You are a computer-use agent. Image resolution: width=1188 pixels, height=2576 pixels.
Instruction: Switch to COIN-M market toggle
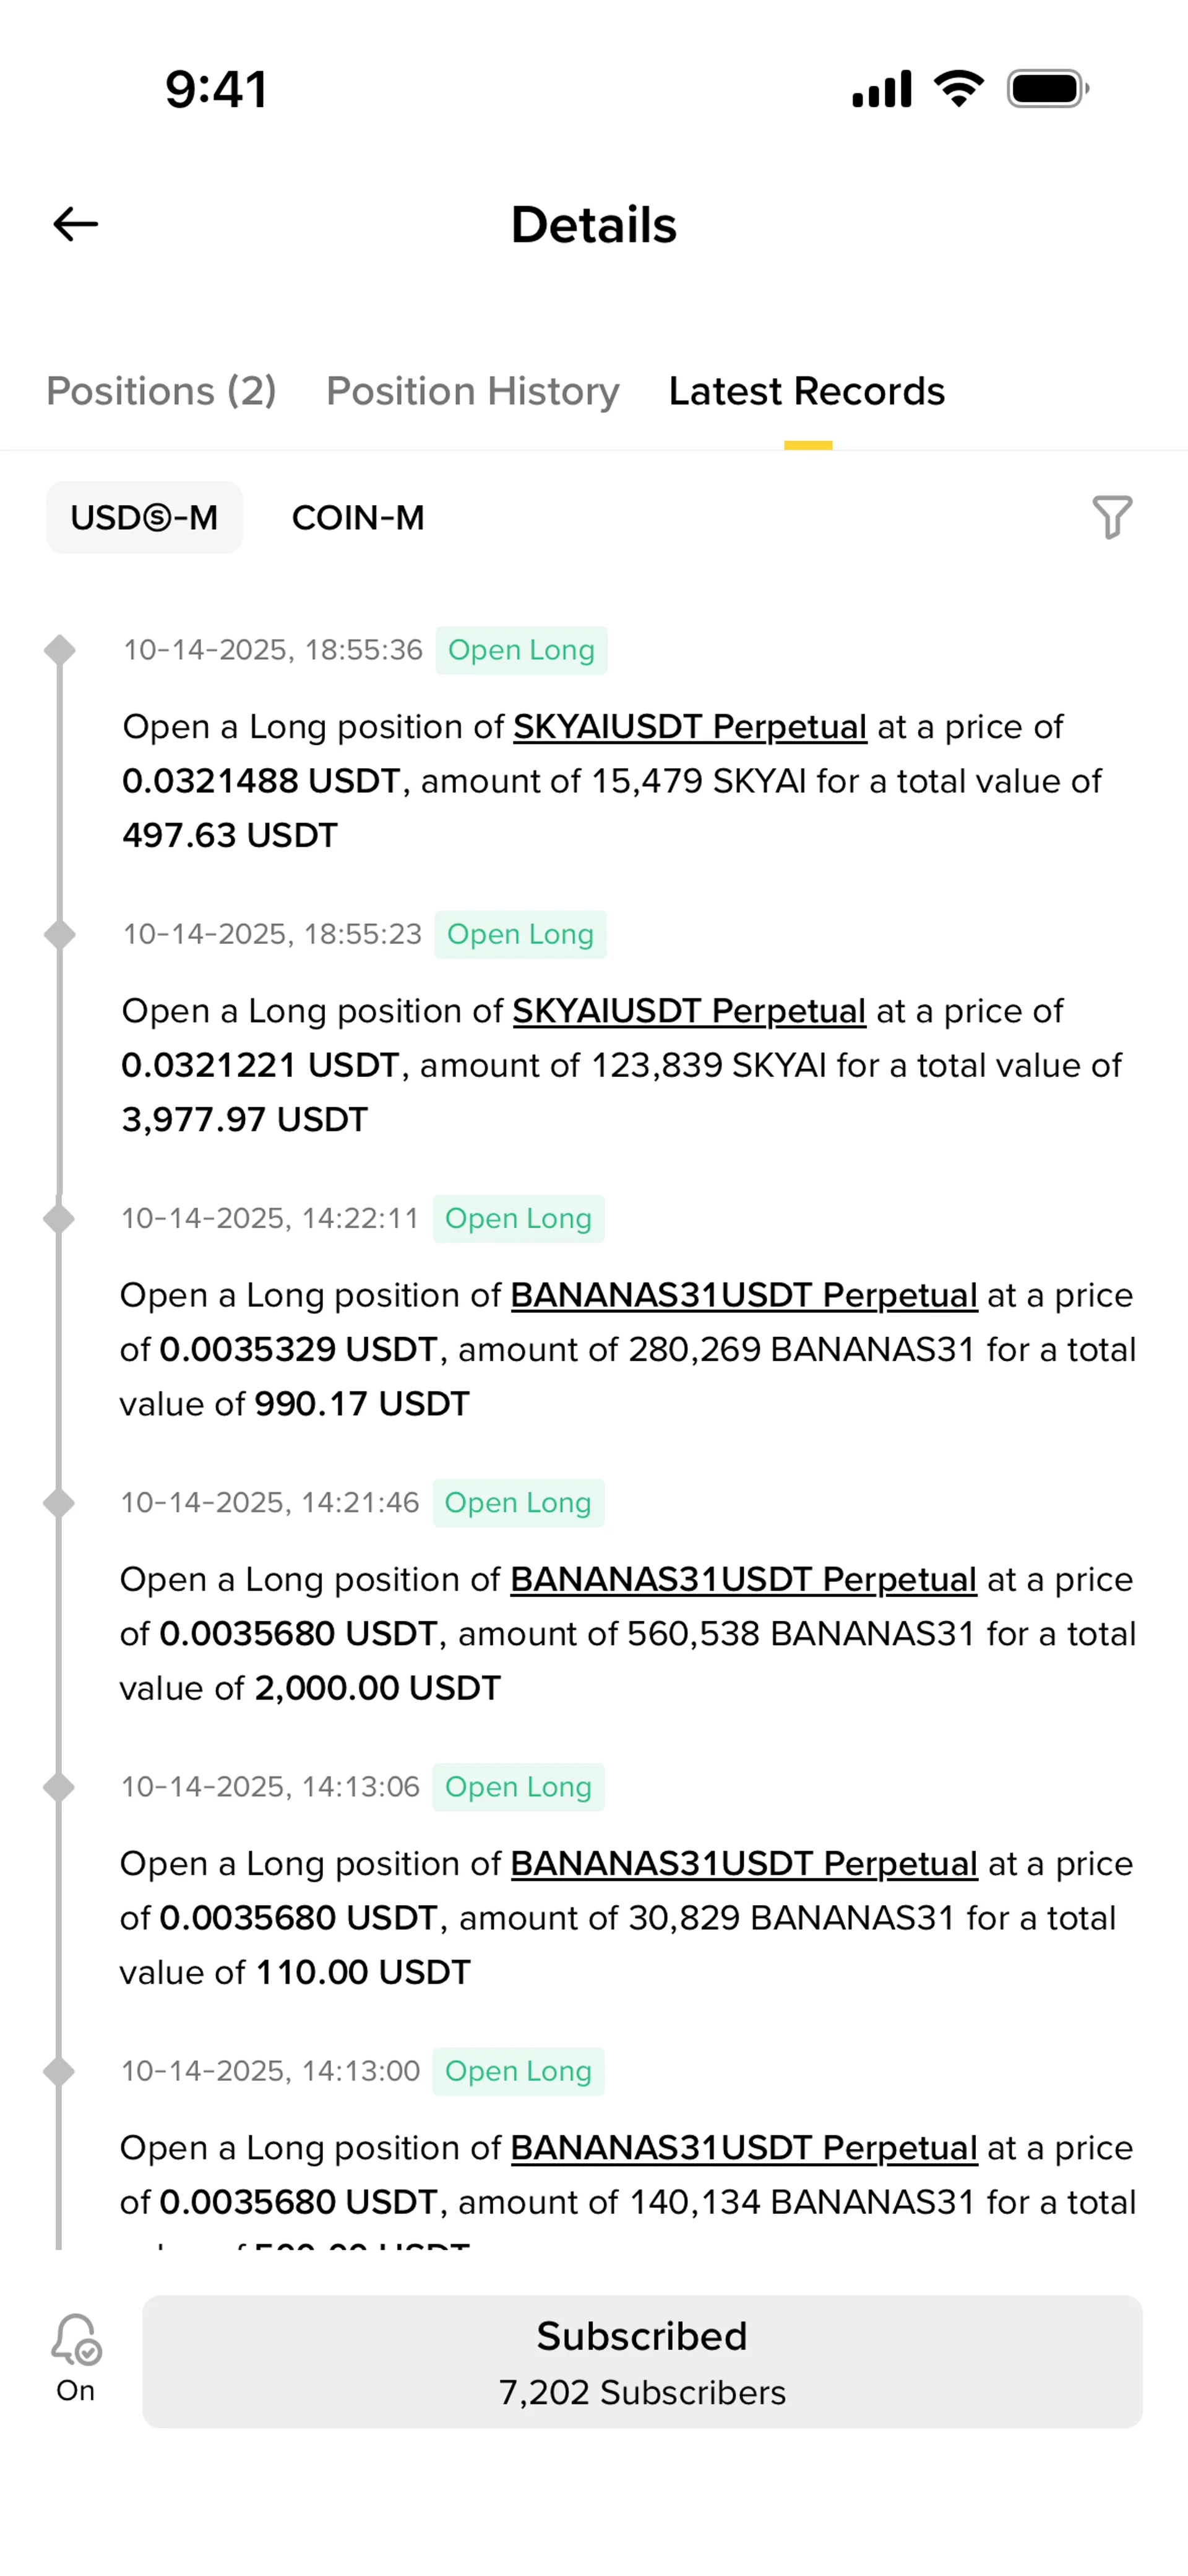(x=358, y=517)
